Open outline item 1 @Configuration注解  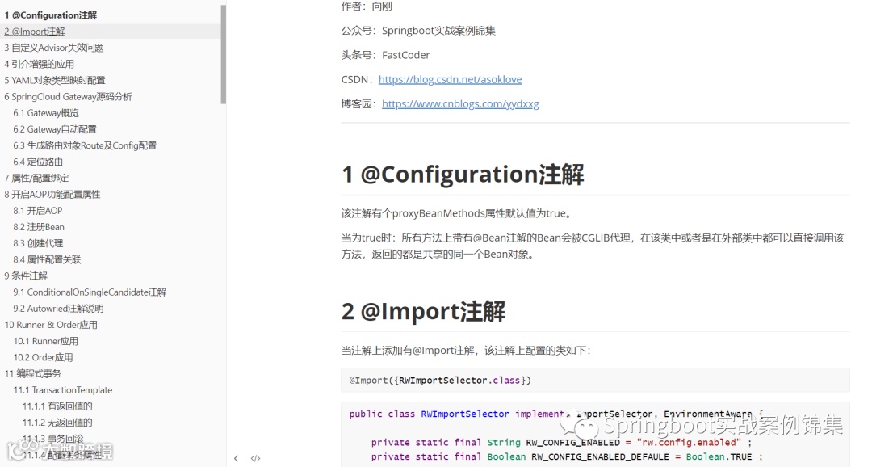(51, 15)
